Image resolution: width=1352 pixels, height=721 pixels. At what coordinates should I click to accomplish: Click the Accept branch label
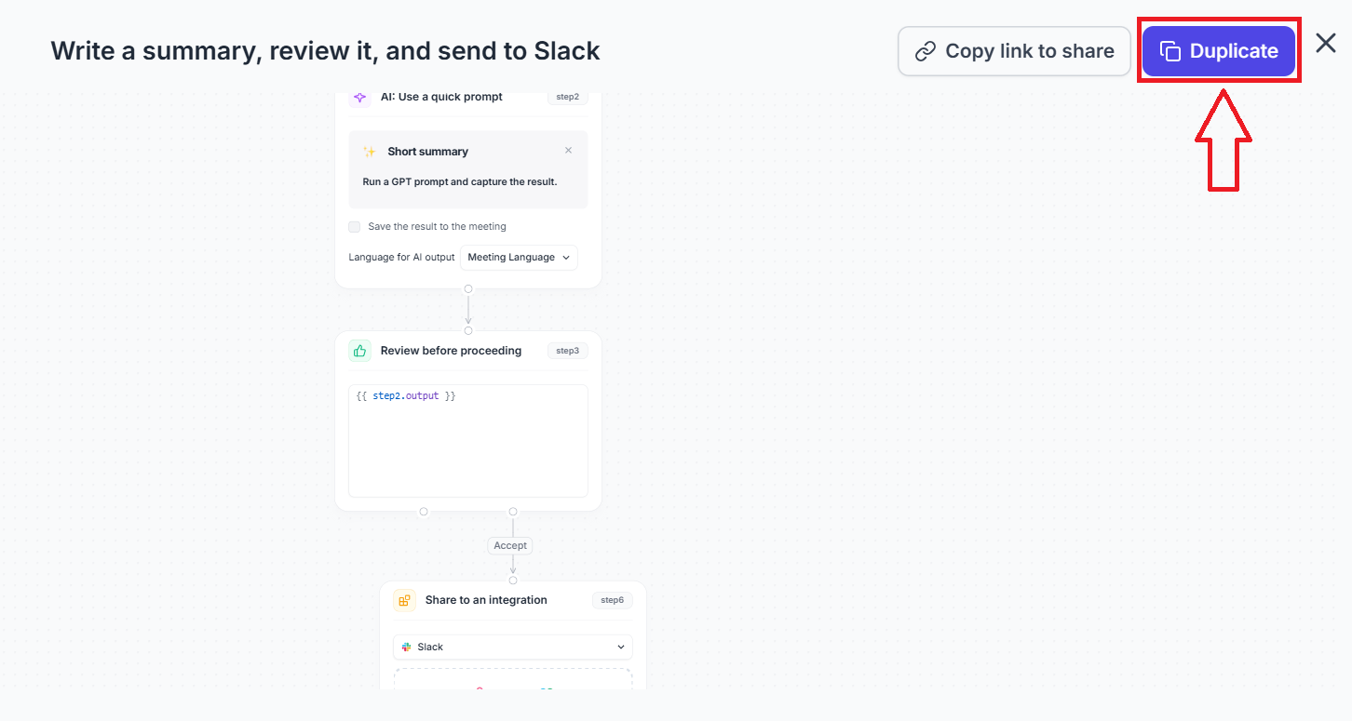tap(510, 546)
